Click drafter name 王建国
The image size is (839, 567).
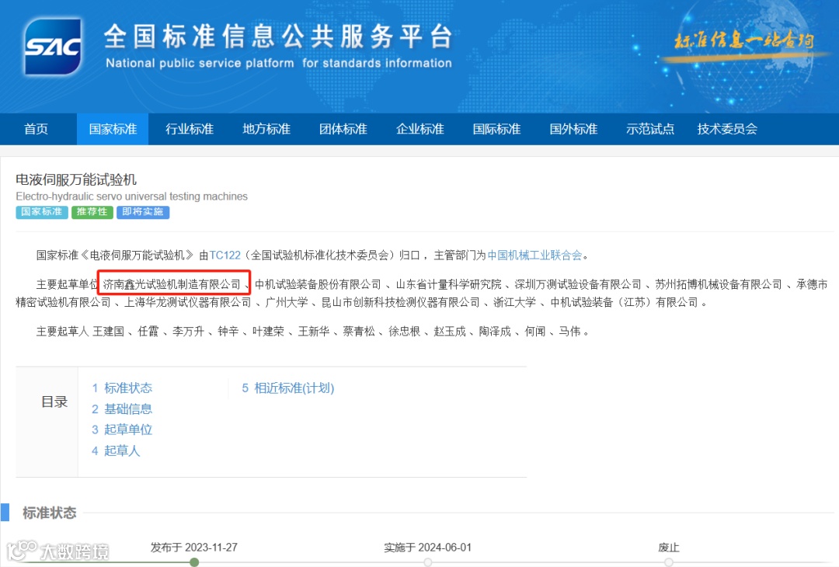tap(109, 332)
